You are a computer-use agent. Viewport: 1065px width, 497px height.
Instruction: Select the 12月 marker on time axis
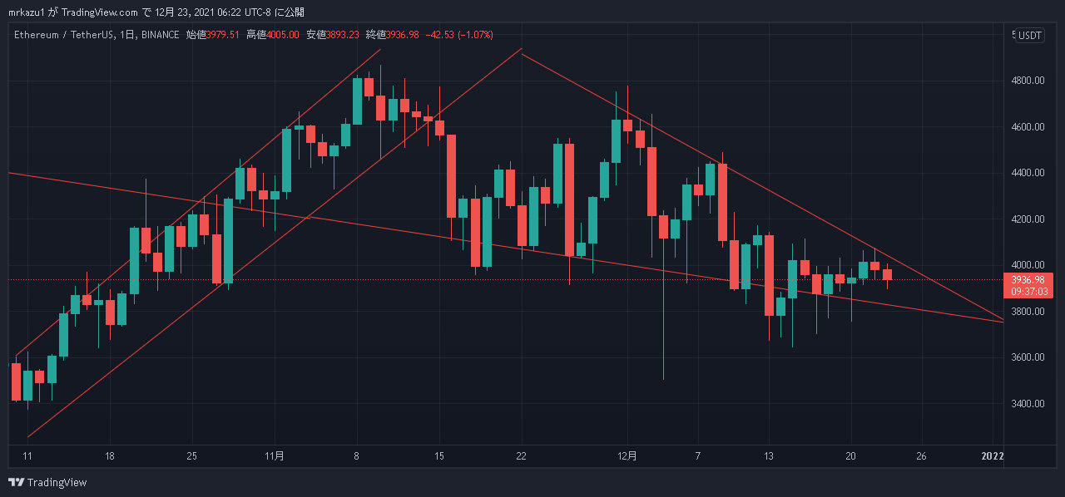tap(627, 455)
